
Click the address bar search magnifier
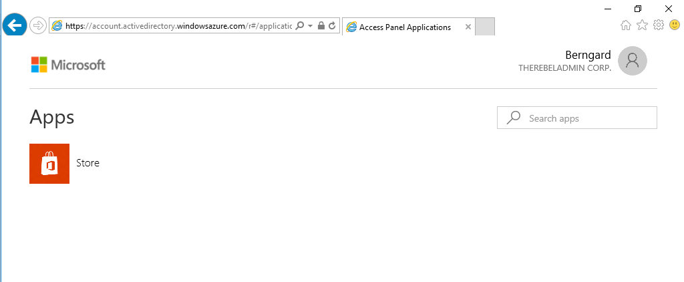click(x=300, y=26)
